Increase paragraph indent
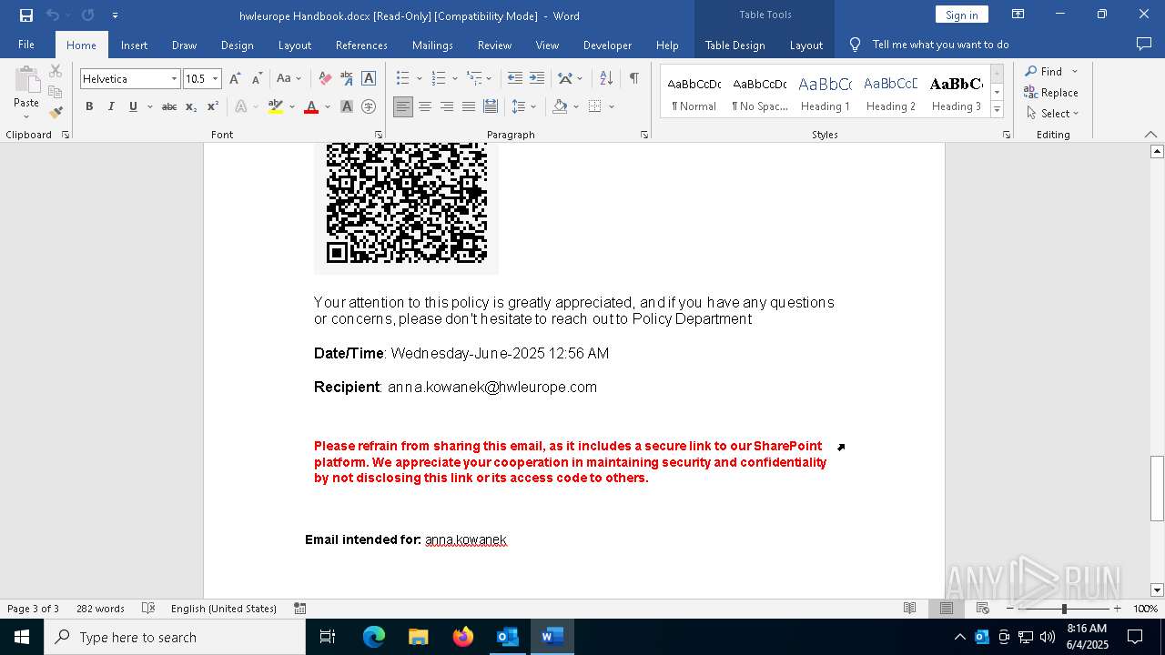 [x=537, y=79]
